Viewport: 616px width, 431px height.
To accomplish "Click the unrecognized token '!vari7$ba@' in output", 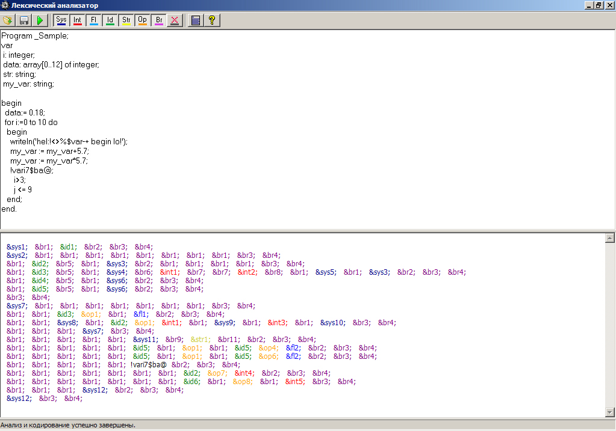I will click(x=148, y=364).
